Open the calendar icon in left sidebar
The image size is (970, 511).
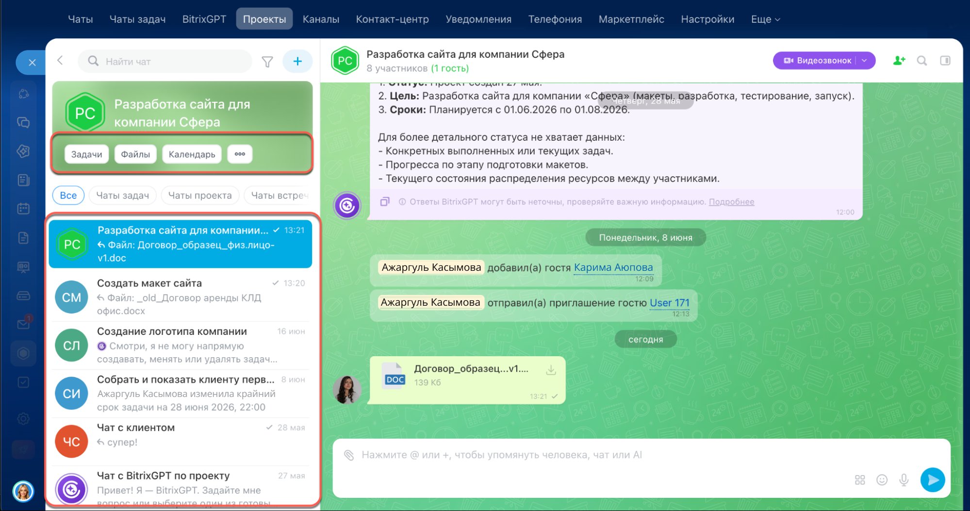click(23, 209)
